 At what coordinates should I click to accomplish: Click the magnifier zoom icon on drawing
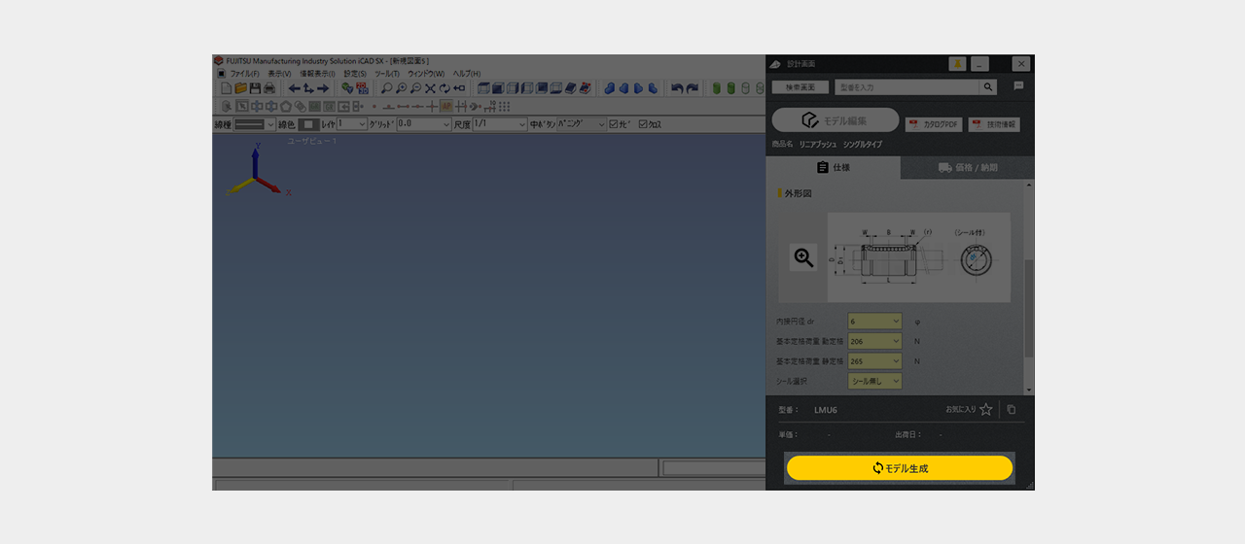coord(803,257)
